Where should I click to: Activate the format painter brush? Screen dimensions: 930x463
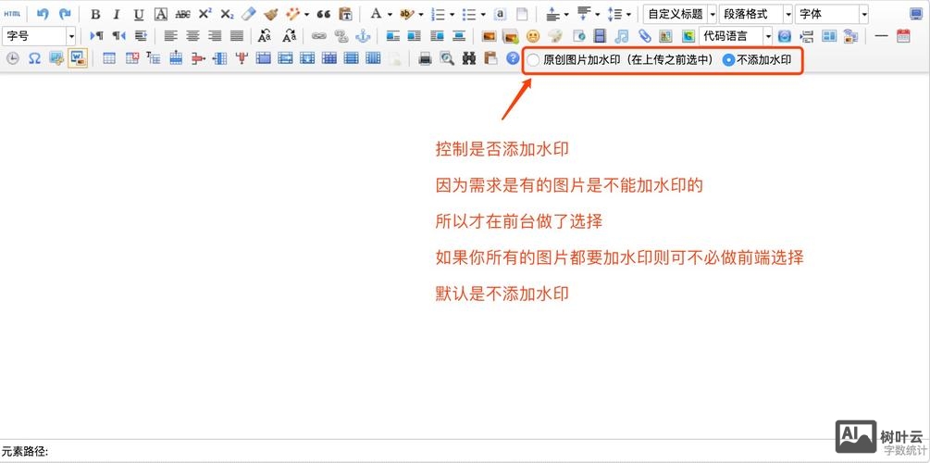271,14
